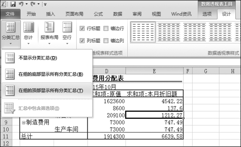Image resolution: width=241 pixels, height=147 pixels.
Task: Select column G header
Action: [206, 71]
